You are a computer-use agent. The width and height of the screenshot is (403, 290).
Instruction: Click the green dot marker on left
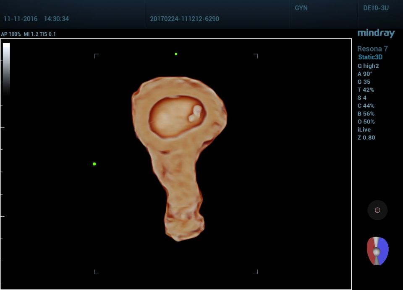[x=94, y=164]
